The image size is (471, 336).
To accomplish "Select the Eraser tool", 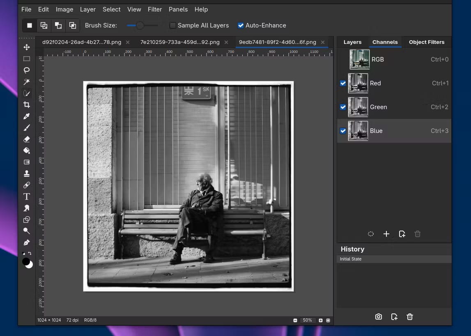I will pyautogui.click(x=27, y=139).
